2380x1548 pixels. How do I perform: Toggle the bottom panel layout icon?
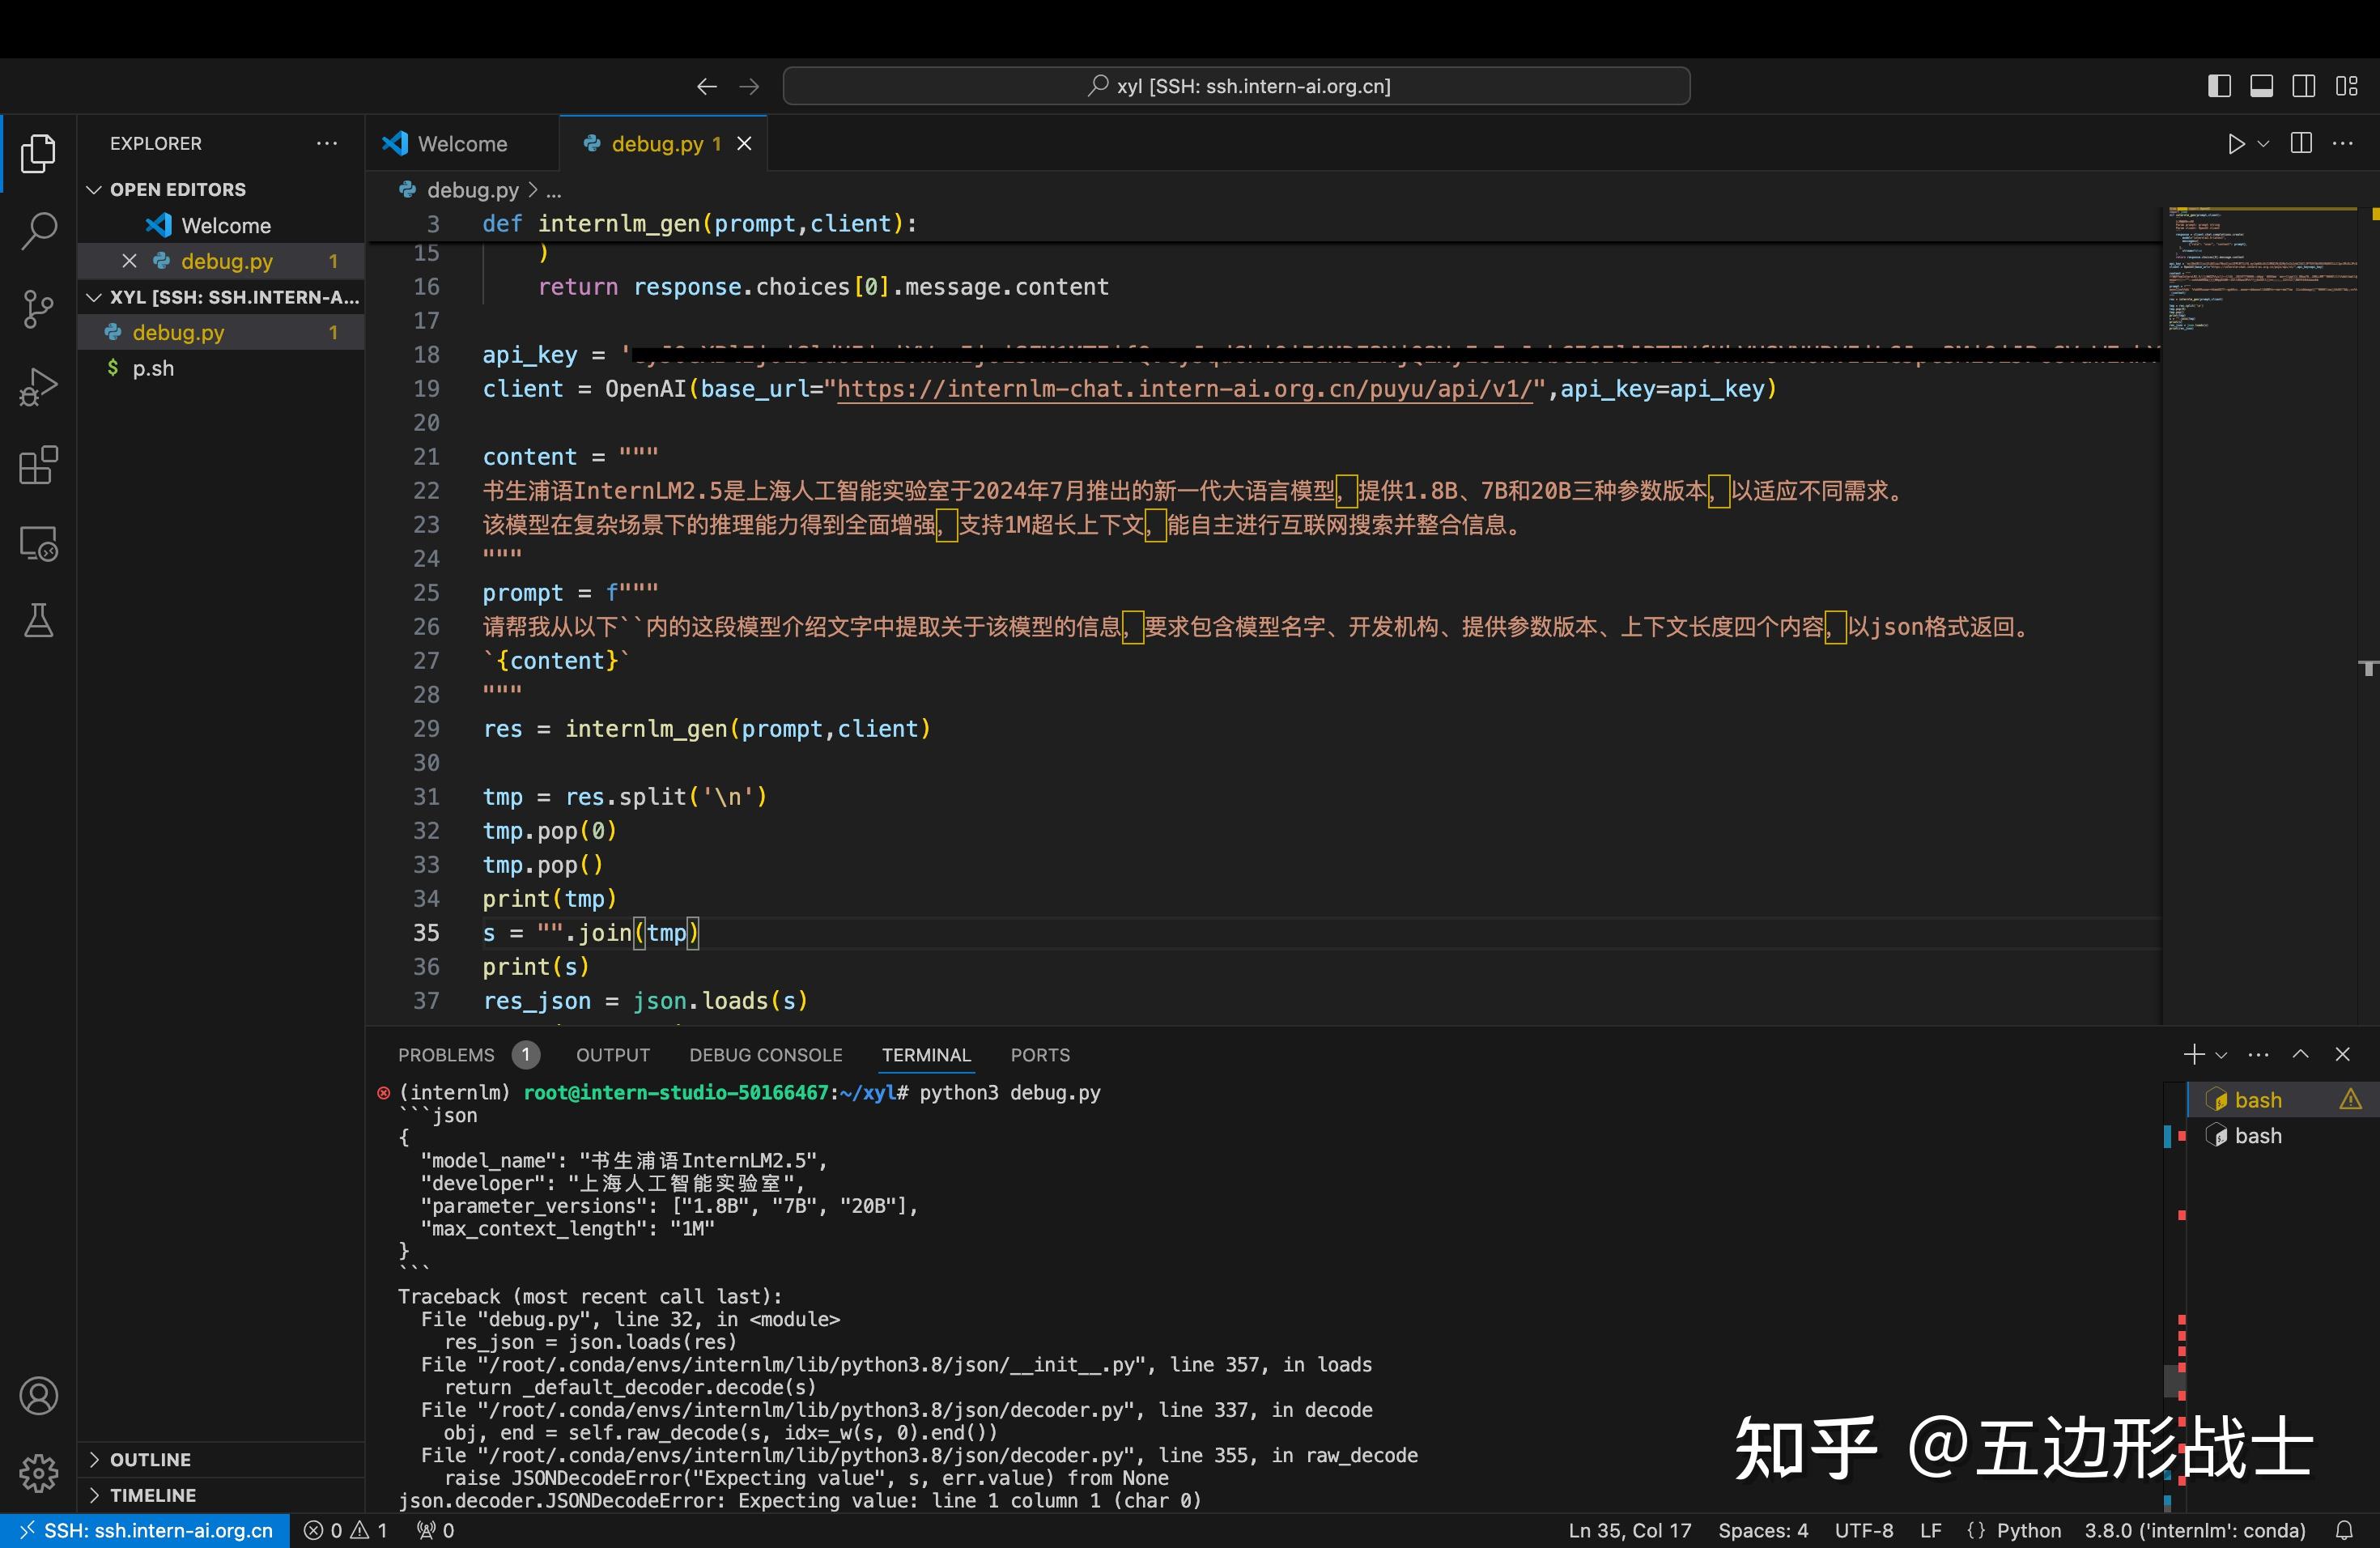pyautogui.click(x=2261, y=86)
